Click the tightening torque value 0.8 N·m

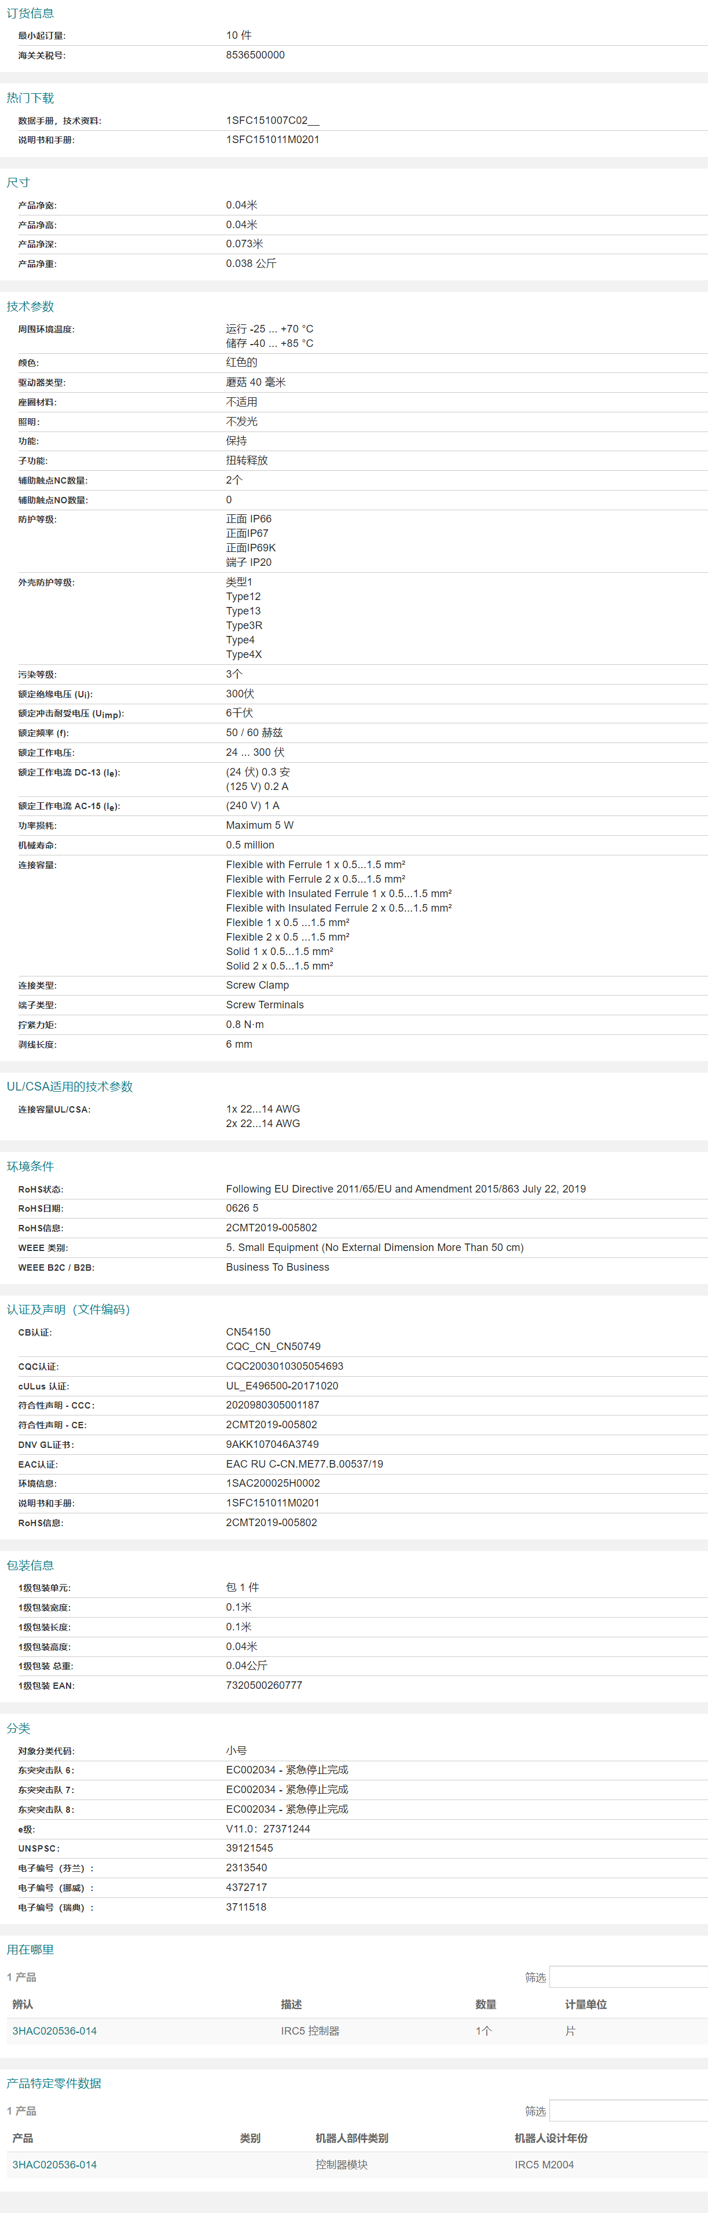click(x=244, y=1025)
